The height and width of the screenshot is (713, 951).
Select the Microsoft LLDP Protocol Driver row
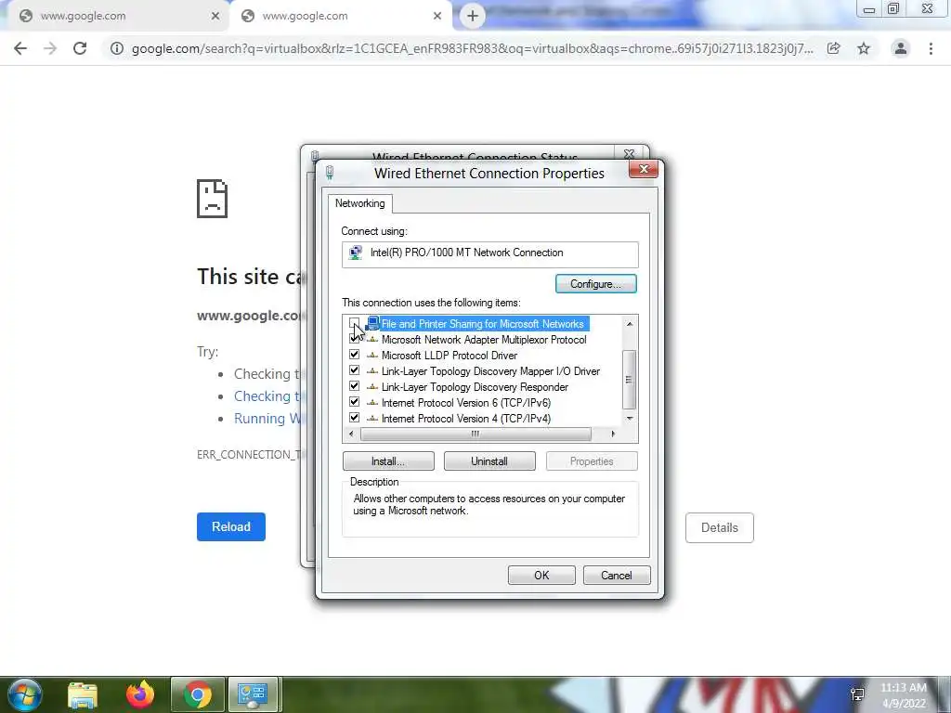click(x=449, y=356)
